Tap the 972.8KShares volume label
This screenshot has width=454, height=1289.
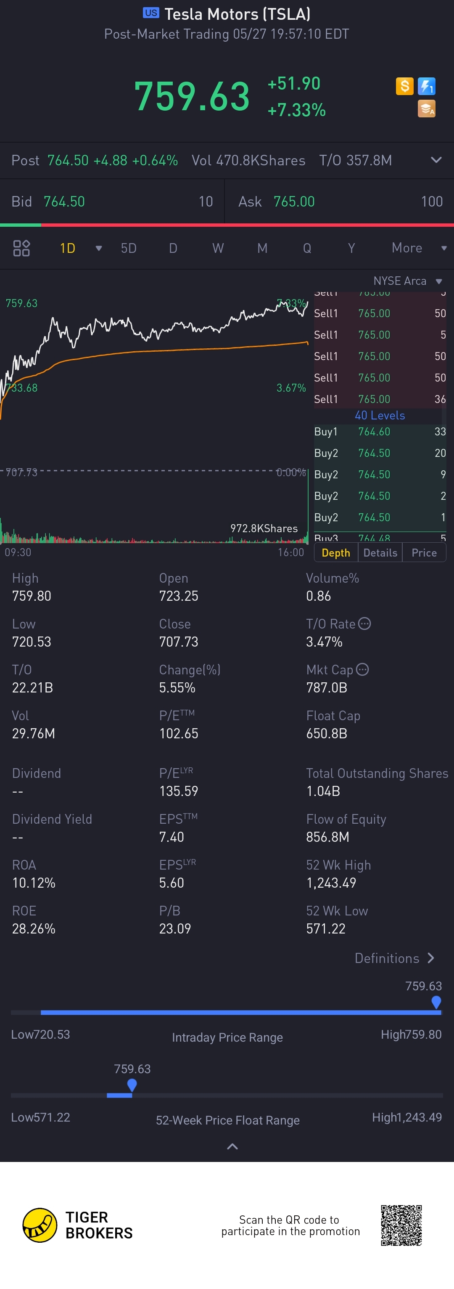pos(264,528)
